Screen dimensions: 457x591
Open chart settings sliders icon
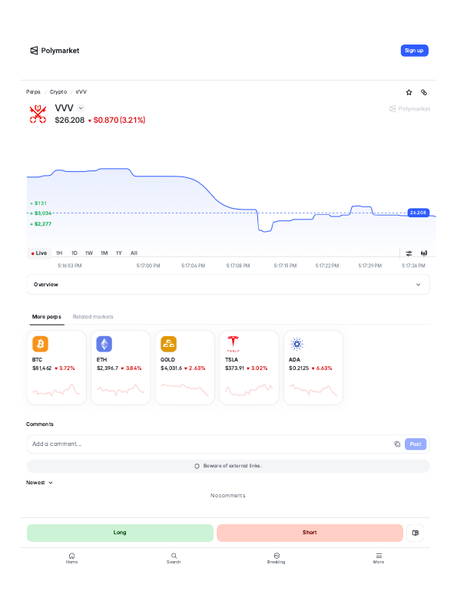(x=409, y=253)
